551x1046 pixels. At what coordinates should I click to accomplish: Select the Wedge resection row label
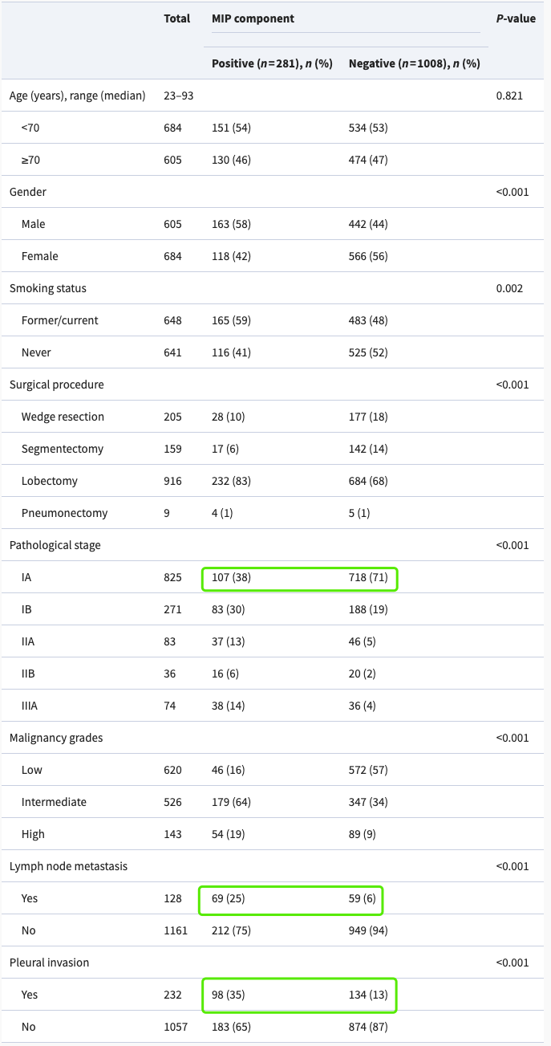(63, 417)
